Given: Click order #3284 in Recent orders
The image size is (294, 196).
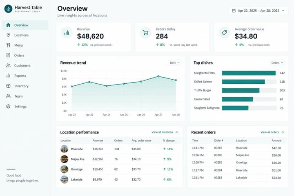Looking at the screenshot, I should pos(218,170).
